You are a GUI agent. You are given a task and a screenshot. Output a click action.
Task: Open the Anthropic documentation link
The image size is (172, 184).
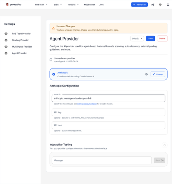point(87,104)
